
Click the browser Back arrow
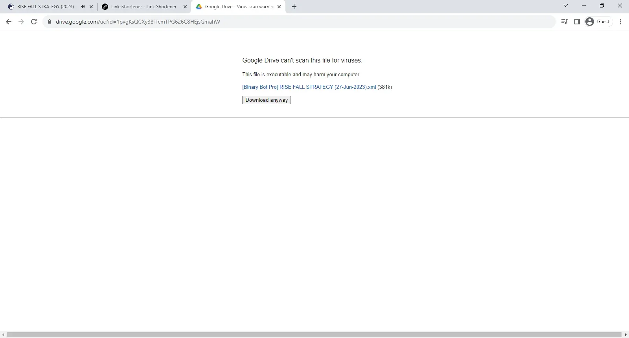9,22
